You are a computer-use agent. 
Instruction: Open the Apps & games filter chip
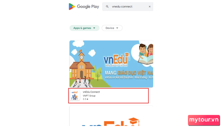84,28
